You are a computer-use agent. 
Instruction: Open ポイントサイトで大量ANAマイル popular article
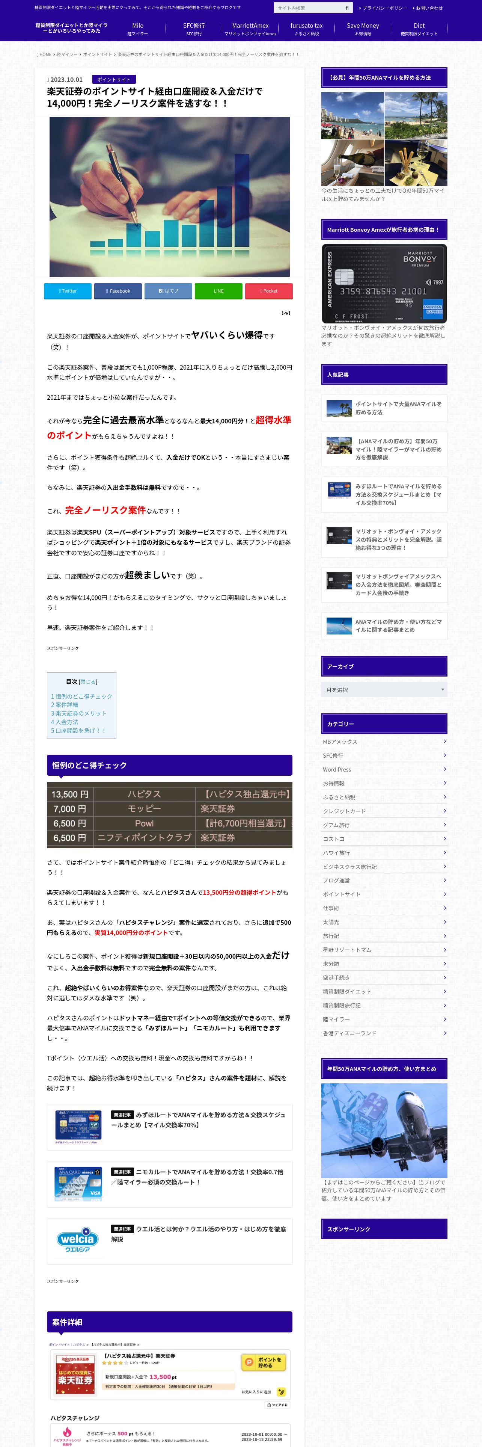click(x=384, y=408)
